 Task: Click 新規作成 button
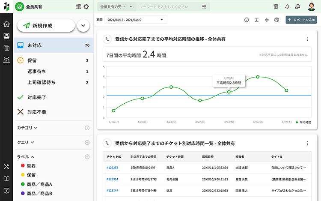tap(46, 26)
